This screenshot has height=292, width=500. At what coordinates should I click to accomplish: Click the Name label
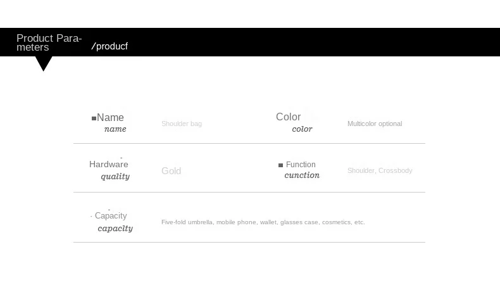110,118
